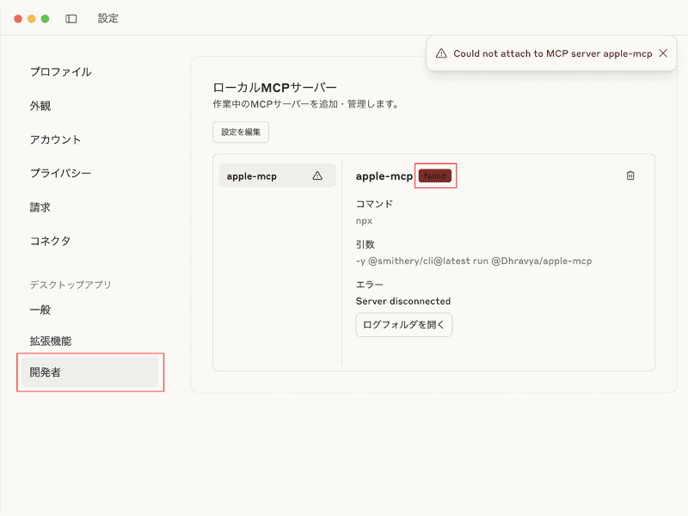Open the 設定 menu in menu bar
The width and height of the screenshot is (688, 516).
pyautogui.click(x=108, y=18)
